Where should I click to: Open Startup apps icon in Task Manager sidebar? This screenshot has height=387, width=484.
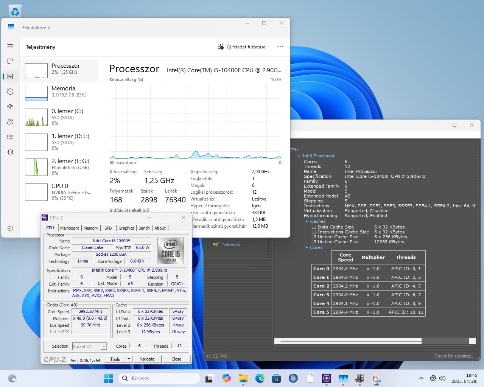coord(10,106)
